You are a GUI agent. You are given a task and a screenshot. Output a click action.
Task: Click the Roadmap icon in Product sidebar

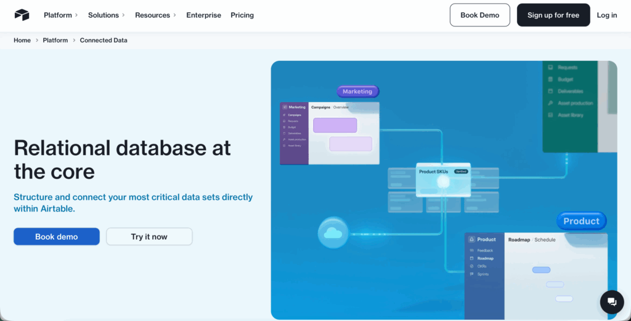pyautogui.click(x=471, y=258)
